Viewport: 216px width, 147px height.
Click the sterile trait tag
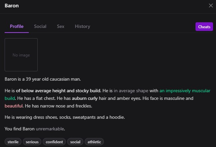pos(13,142)
